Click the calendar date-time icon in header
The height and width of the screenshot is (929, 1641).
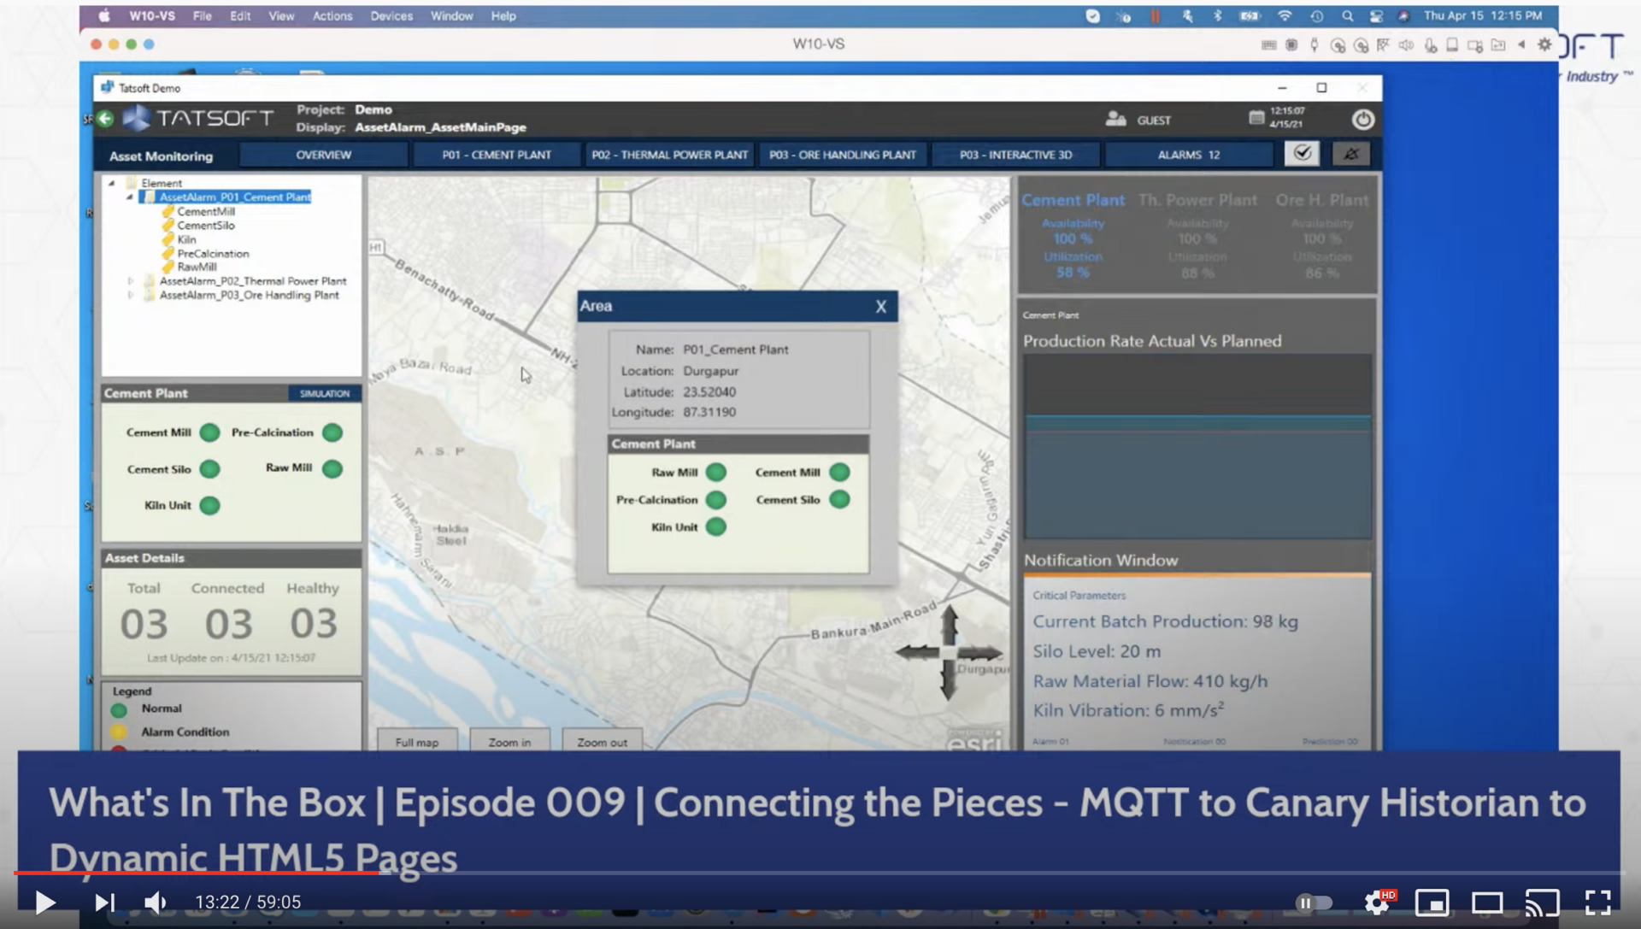[1256, 117]
